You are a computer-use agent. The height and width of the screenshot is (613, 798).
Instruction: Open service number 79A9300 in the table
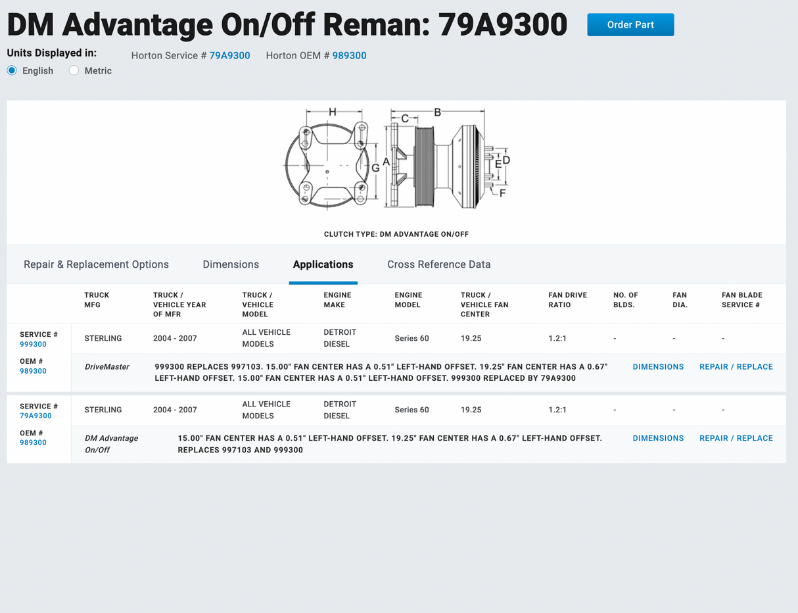tap(35, 416)
